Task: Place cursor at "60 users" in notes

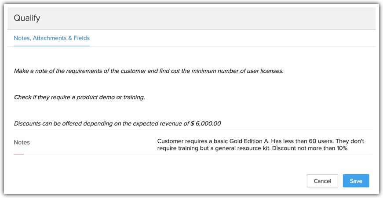Action: pyautogui.click(x=308, y=141)
